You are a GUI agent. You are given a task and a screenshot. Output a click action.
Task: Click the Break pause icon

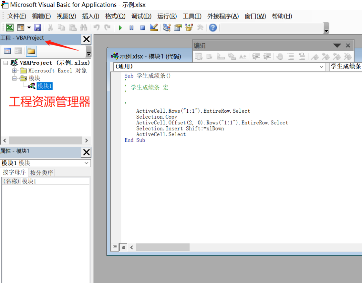point(131,28)
